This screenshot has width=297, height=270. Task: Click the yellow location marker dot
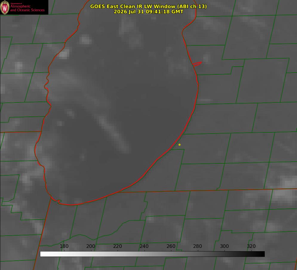[179, 145]
